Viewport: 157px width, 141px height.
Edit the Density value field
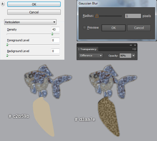[x=55, y=29]
